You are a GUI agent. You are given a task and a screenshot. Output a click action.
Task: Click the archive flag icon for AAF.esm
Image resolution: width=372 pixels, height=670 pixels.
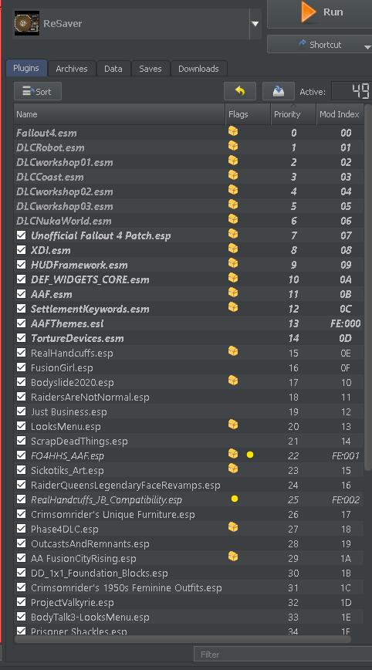click(x=233, y=293)
